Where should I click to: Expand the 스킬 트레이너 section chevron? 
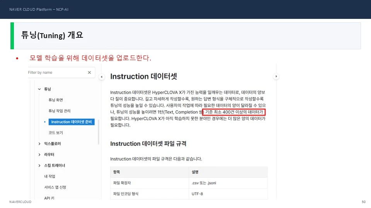coord(39,166)
